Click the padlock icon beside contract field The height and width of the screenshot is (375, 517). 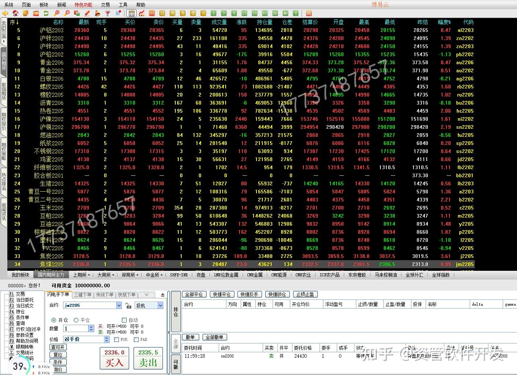[128, 305]
